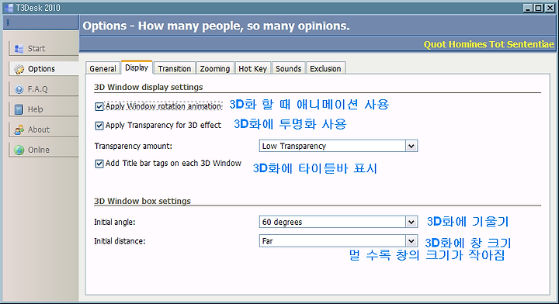
Task: Switch to the General tab
Action: [102, 68]
